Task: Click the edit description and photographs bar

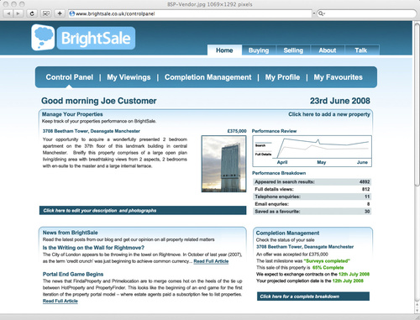Action: 143,211
